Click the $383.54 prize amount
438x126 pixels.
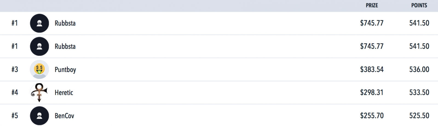tap(372, 70)
